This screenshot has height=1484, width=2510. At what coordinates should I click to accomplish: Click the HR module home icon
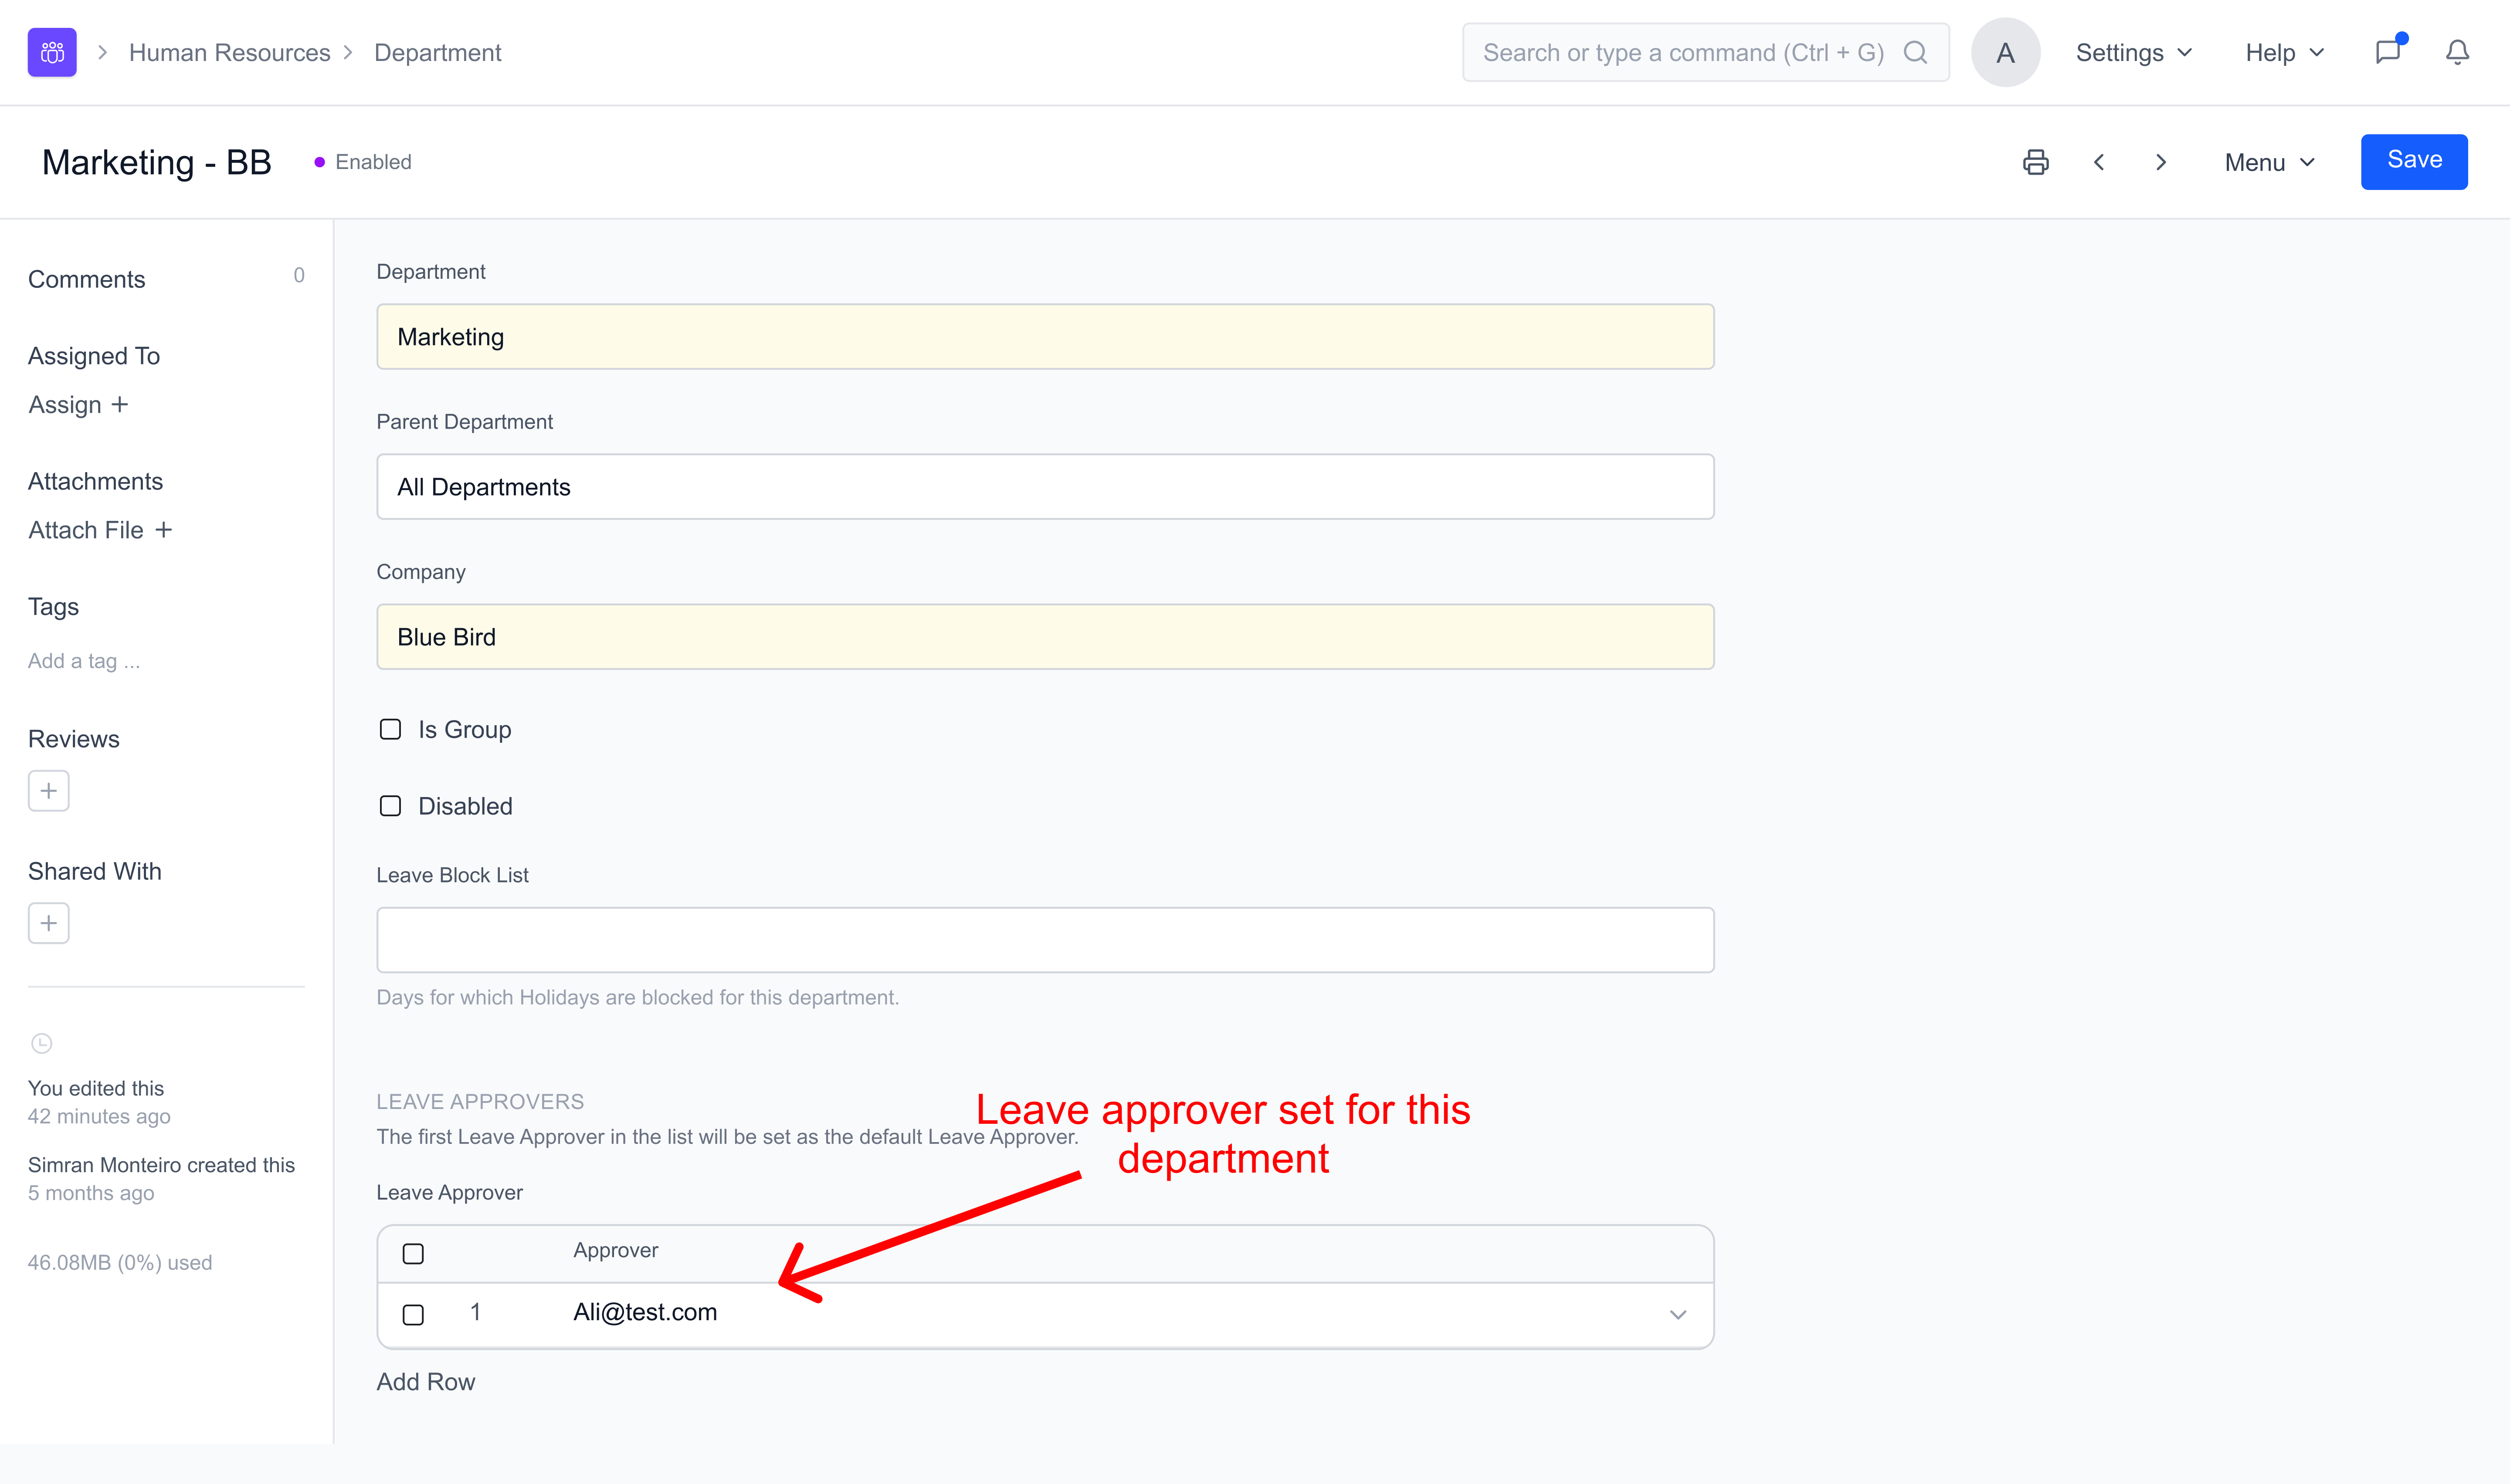[x=52, y=52]
